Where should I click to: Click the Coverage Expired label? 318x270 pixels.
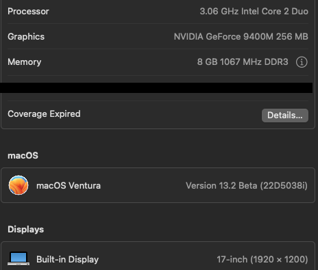point(44,113)
